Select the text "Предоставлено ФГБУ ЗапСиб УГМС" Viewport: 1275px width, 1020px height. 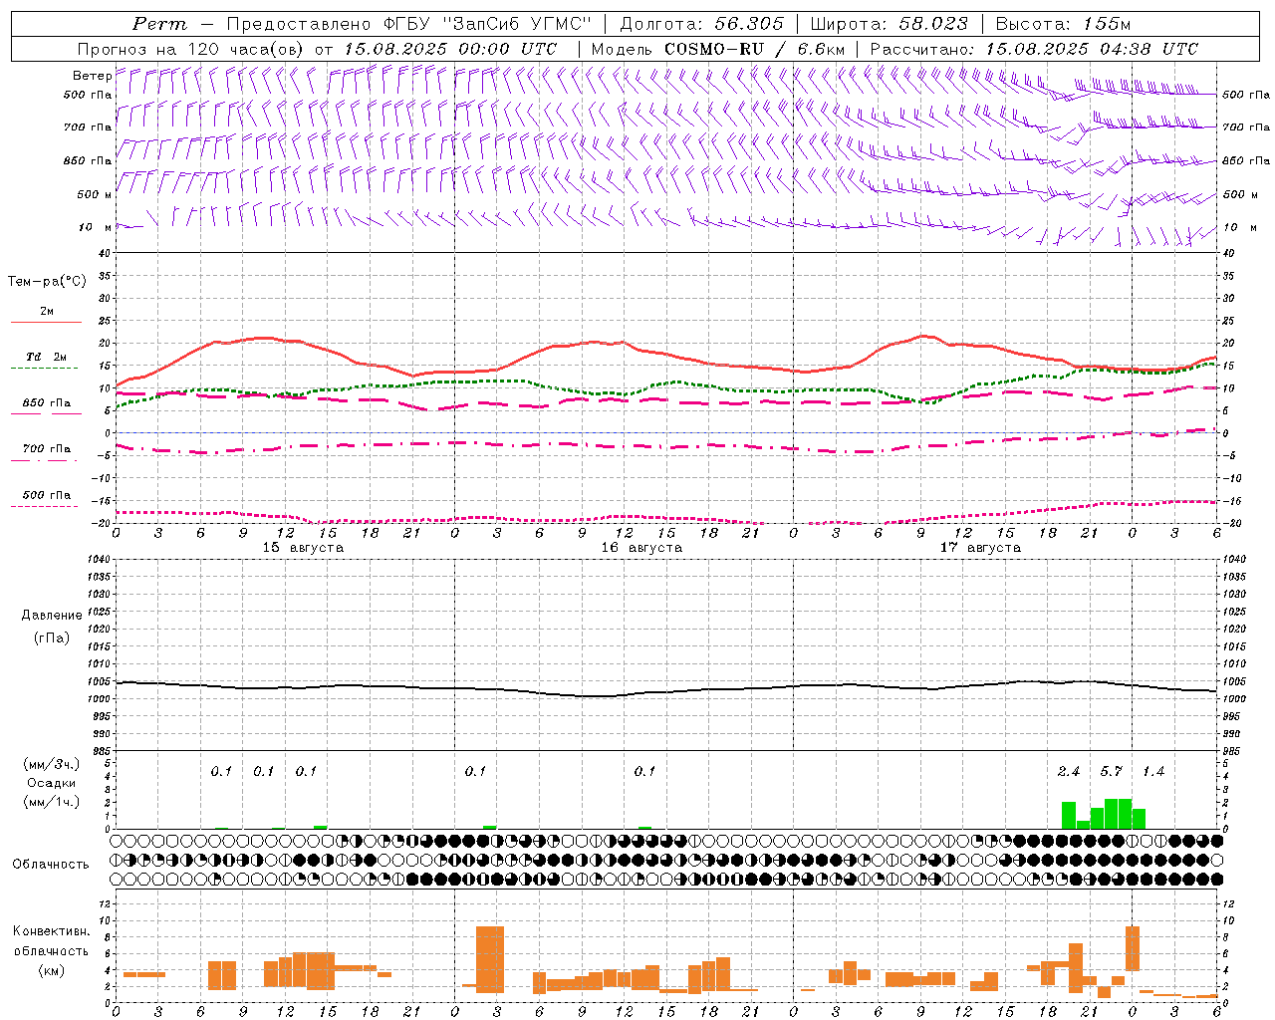click(x=409, y=24)
